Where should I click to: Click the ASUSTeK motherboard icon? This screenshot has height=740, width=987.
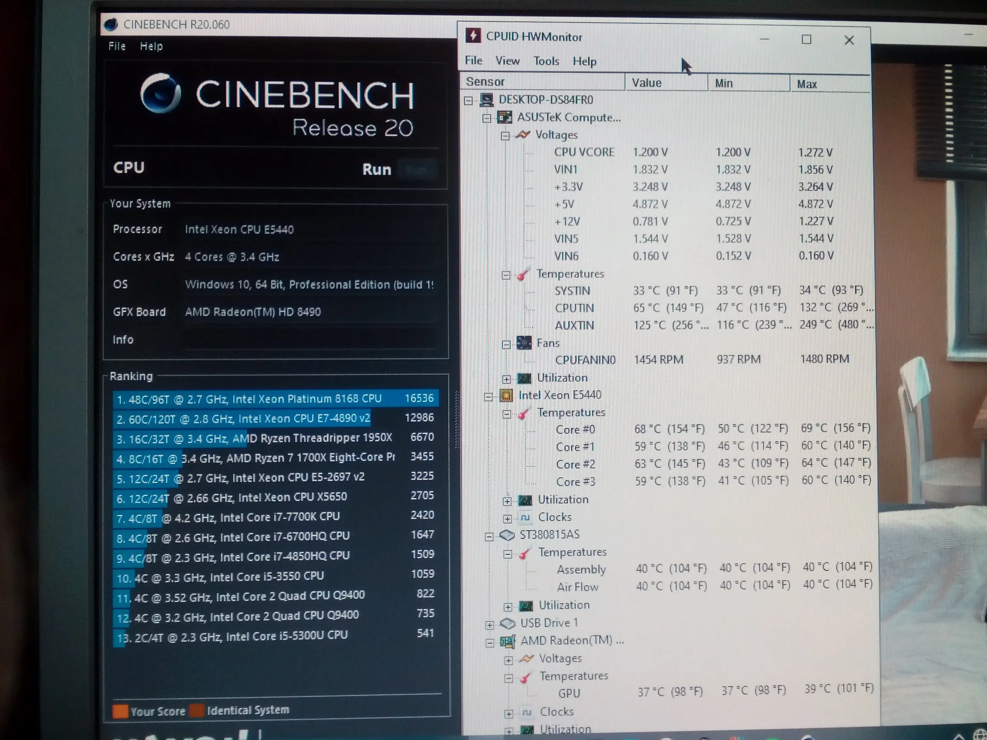[x=505, y=117]
